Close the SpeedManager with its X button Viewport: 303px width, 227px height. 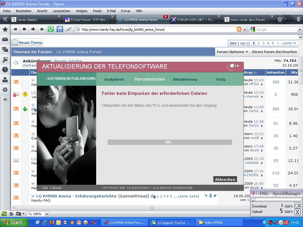[298, 212]
